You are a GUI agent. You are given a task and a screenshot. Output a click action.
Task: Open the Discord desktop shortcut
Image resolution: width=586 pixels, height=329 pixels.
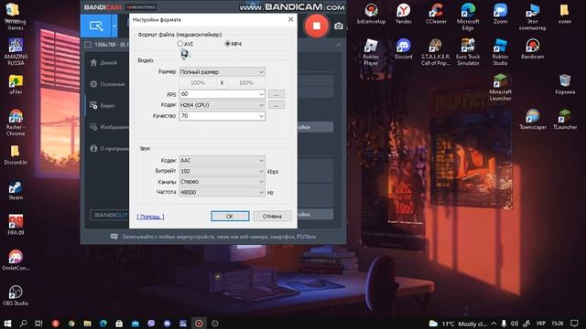[404, 49]
